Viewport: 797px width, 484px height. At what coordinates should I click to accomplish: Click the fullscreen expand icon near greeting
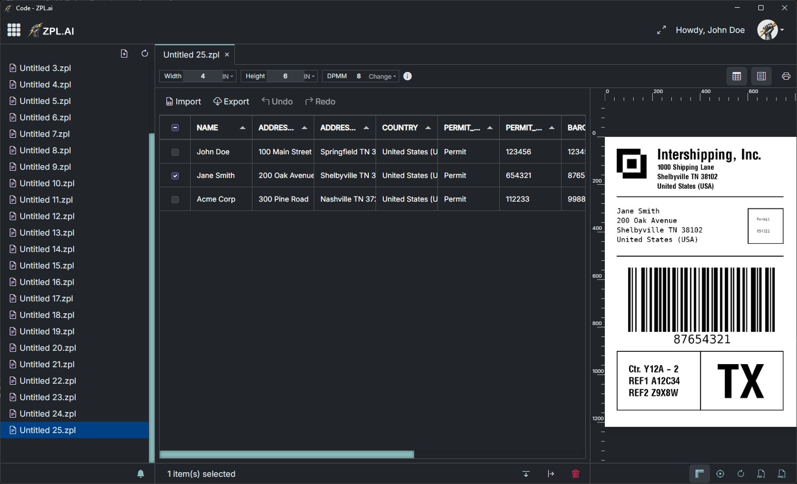[662, 30]
